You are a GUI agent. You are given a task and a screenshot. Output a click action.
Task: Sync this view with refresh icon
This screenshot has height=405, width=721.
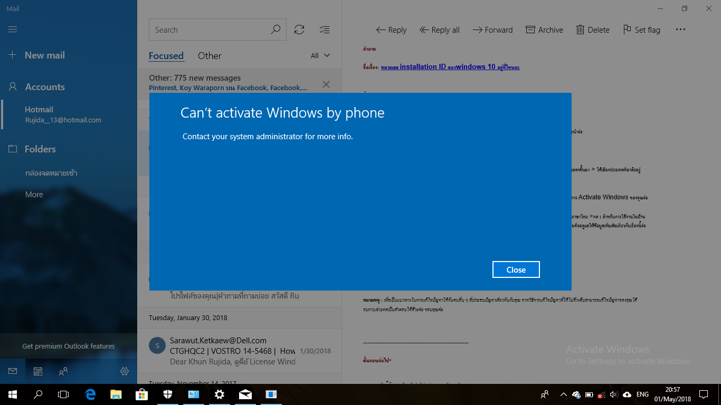[299, 30]
